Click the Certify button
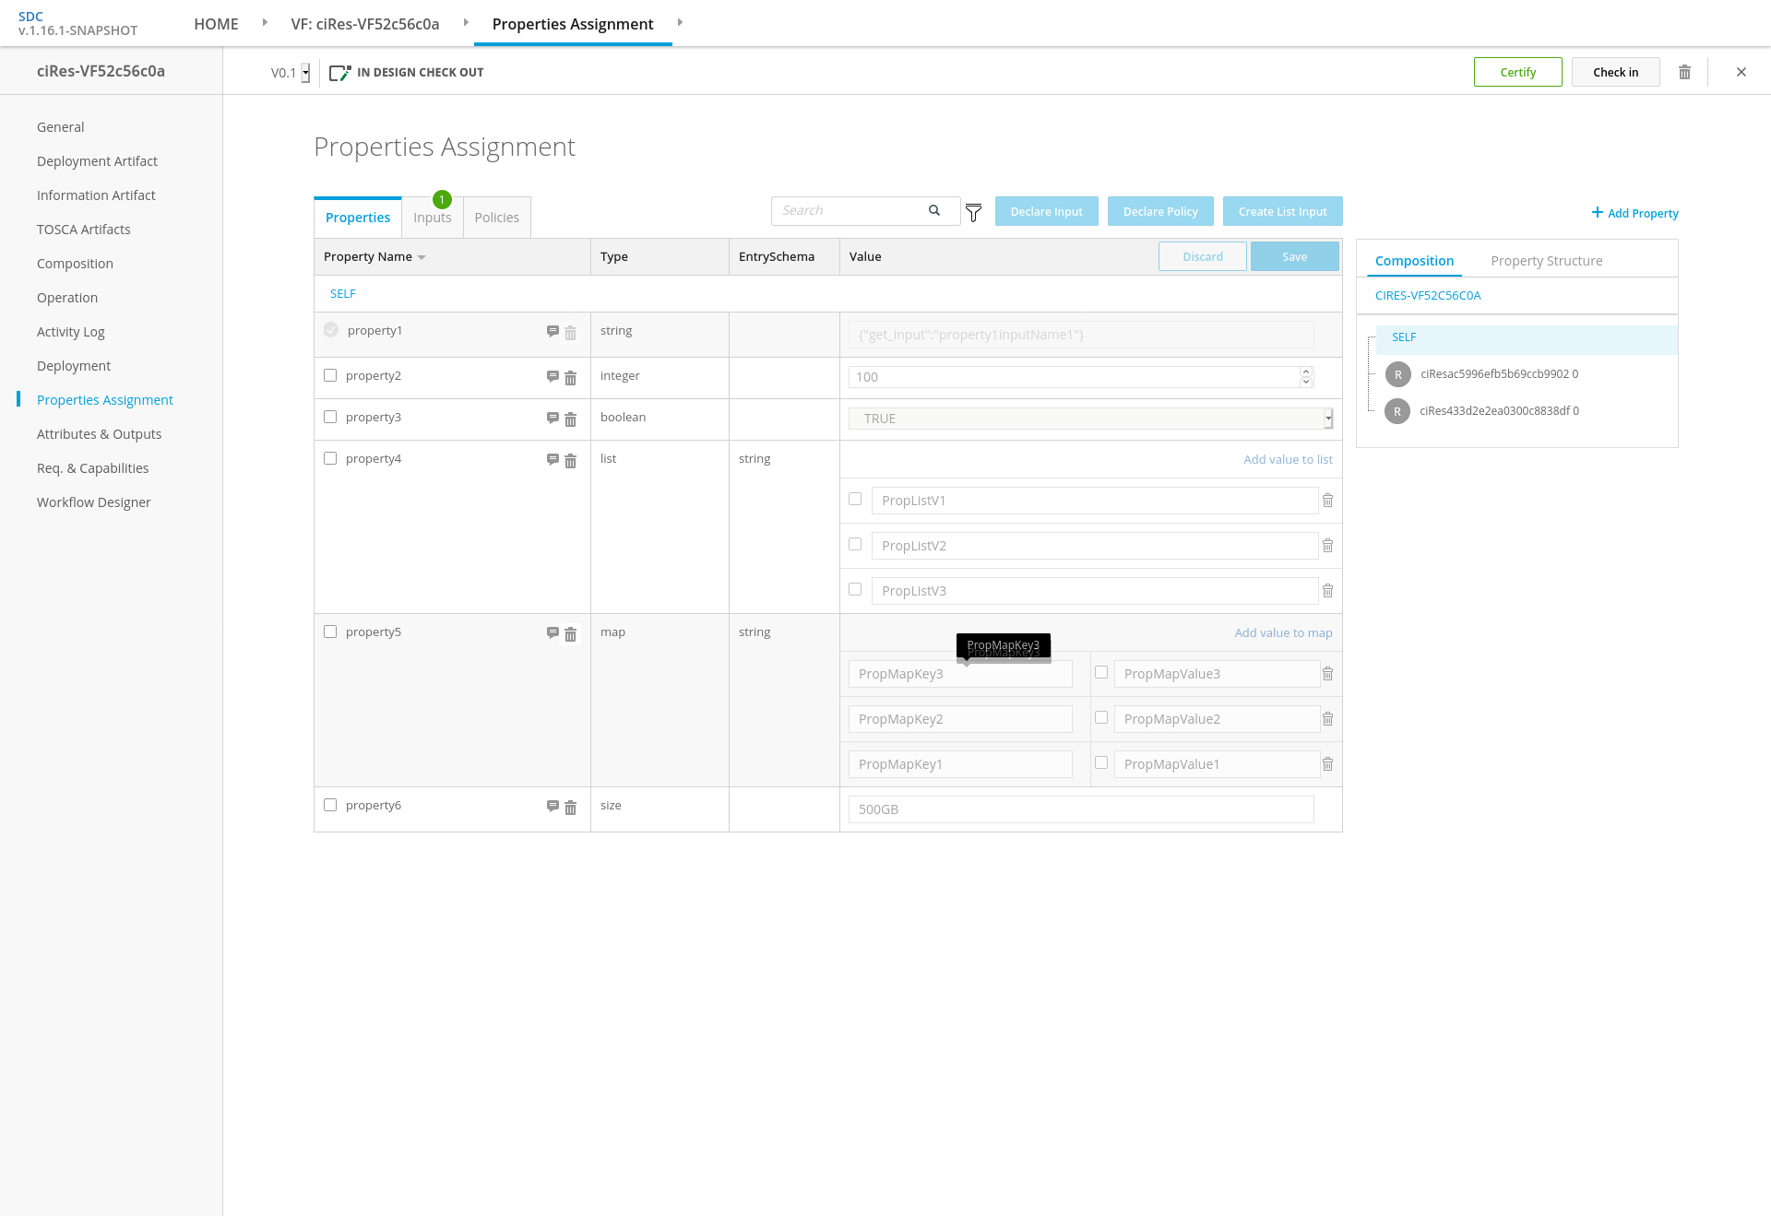Image resolution: width=1771 pixels, height=1216 pixels. 1517,72
